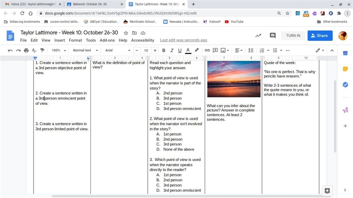Screen dimensions: 353x198
Task: Expand numbered list style arrow
Action: (x=268, y=51)
